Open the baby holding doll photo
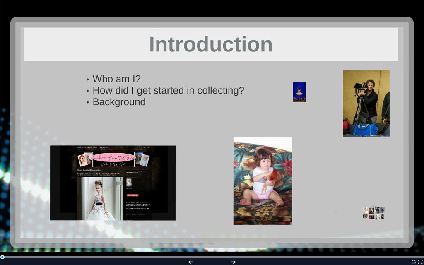 coord(263,181)
